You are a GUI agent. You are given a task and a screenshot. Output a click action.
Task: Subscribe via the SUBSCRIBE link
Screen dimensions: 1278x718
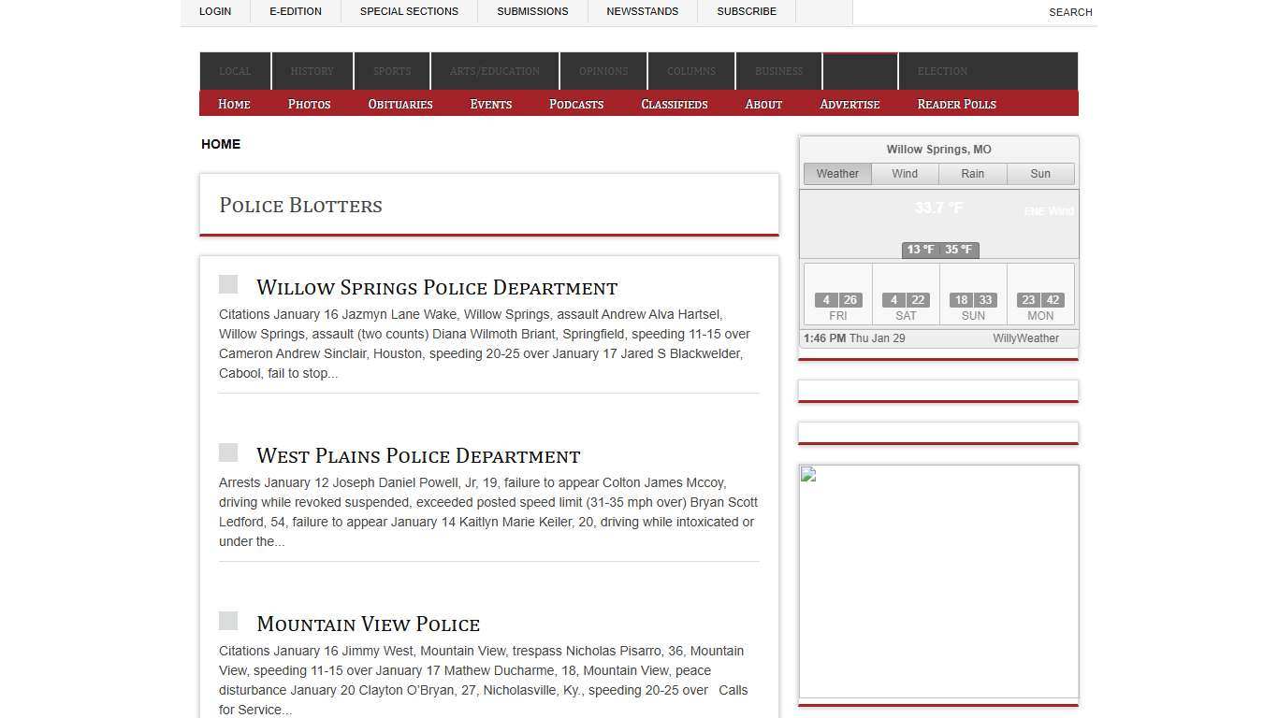coord(746,11)
